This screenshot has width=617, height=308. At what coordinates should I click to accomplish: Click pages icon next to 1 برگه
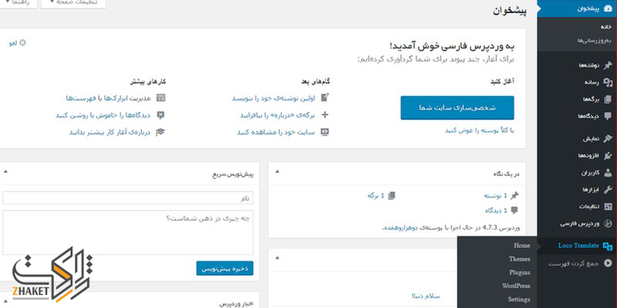click(x=391, y=196)
